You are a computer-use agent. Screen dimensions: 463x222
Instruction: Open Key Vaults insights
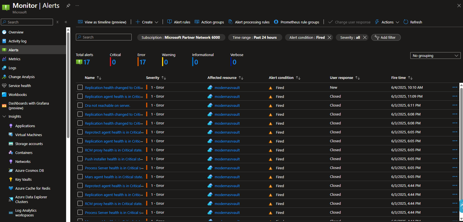click(23, 179)
